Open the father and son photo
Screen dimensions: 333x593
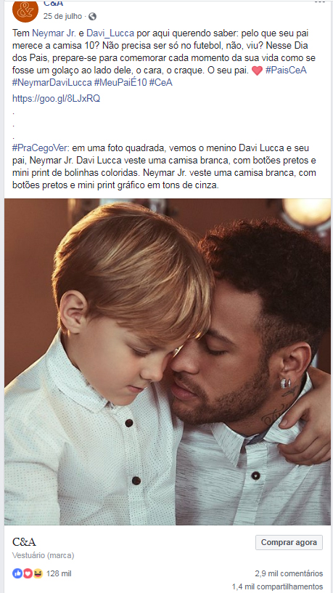tap(168, 362)
